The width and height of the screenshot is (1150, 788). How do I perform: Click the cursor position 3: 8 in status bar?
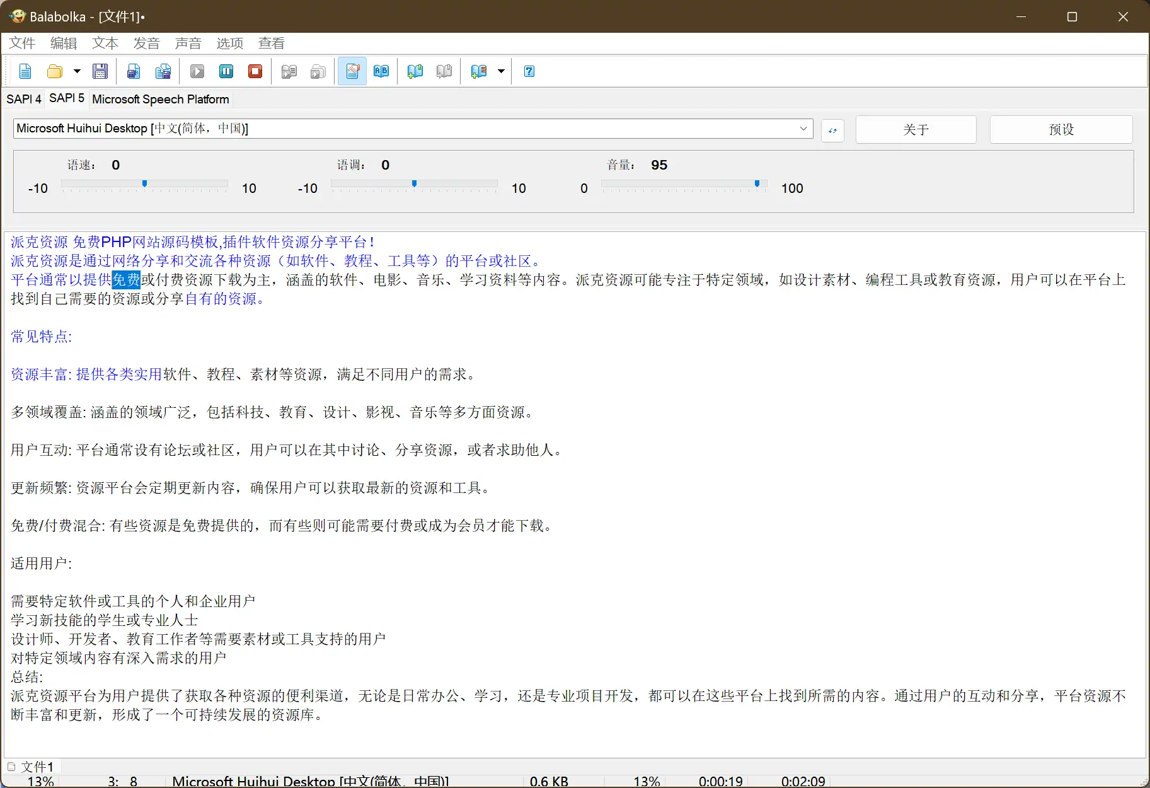pos(122,781)
